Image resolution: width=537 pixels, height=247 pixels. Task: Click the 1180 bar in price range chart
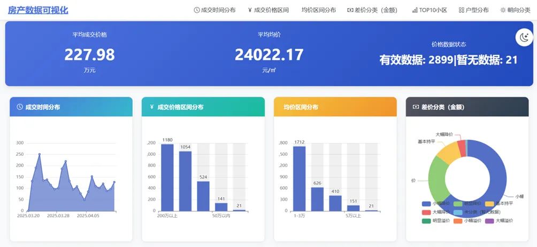[167, 177]
